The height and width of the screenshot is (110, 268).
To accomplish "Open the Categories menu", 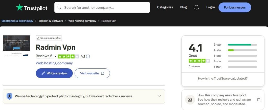I will coord(165,7).
